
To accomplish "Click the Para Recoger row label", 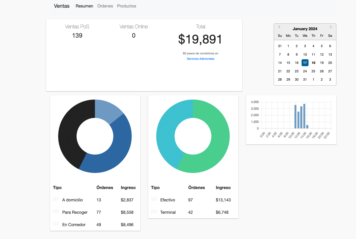I will [x=75, y=212].
